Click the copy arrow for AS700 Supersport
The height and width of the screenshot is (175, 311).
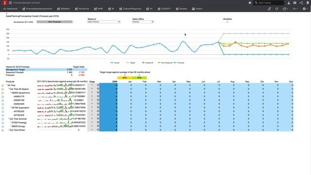[x=92, y=107]
